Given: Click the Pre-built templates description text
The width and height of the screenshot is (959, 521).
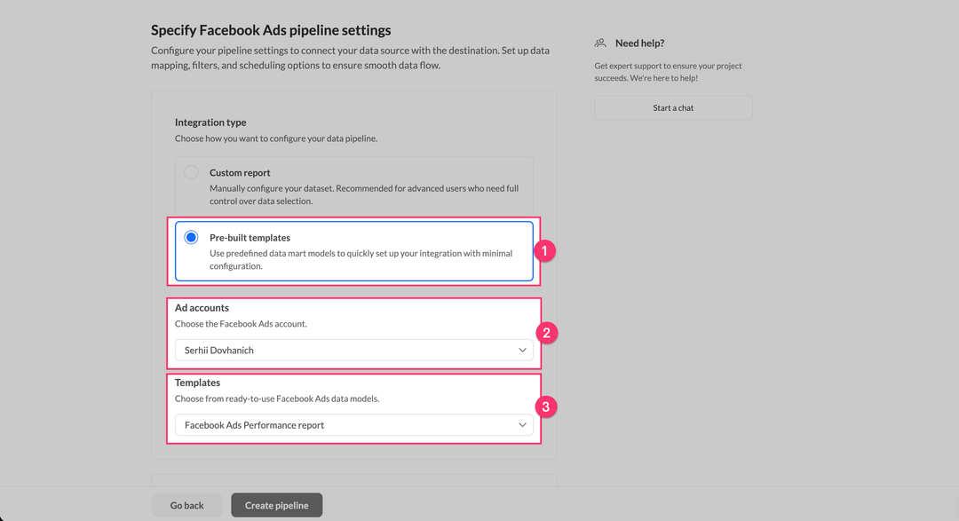Looking at the screenshot, I should click(x=361, y=259).
